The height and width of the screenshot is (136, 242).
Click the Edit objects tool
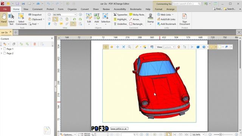tap(89, 19)
